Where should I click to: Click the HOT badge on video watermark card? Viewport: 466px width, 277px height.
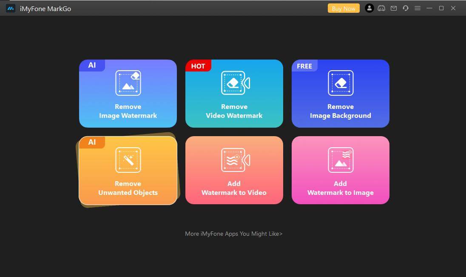coord(198,66)
